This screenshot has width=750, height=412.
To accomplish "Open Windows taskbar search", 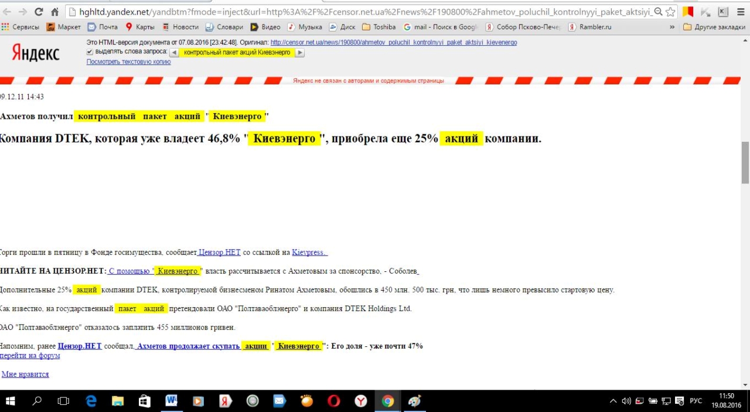I will (x=37, y=401).
